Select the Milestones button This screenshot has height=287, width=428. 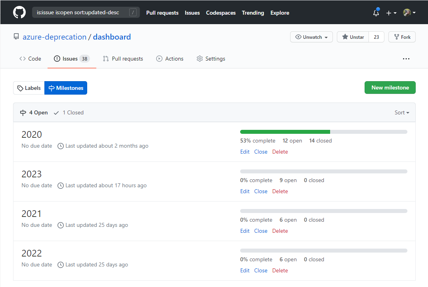tap(66, 88)
